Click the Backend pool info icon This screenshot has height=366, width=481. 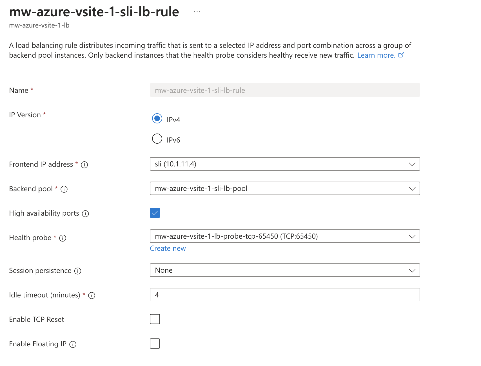64,189
